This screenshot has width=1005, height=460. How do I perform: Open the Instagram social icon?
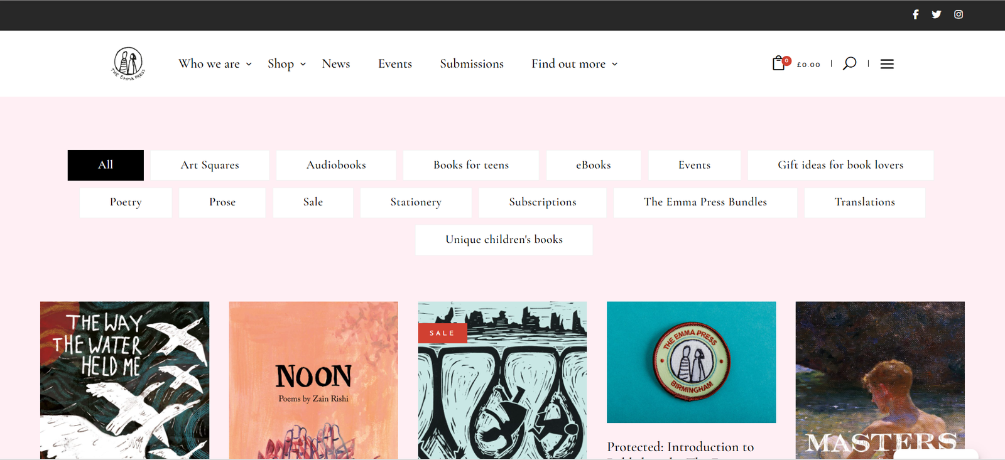click(959, 14)
